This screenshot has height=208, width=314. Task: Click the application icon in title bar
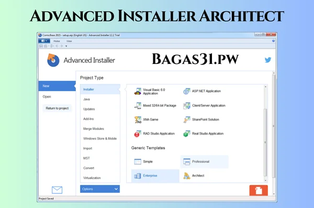pyautogui.click(x=40, y=35)
